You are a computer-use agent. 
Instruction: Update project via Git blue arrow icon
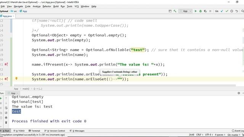222,11
